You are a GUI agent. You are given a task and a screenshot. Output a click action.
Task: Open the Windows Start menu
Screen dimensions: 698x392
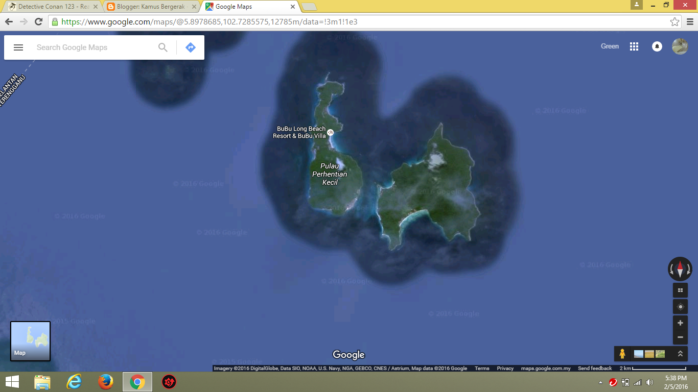click(12, 382)
